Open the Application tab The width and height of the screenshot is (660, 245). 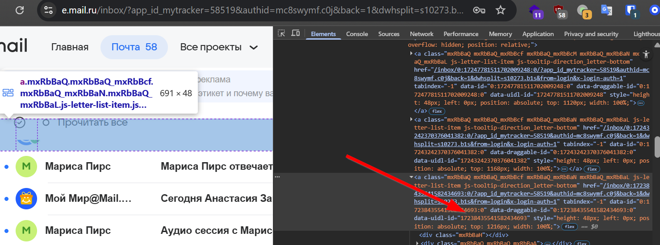coord(538,34)
